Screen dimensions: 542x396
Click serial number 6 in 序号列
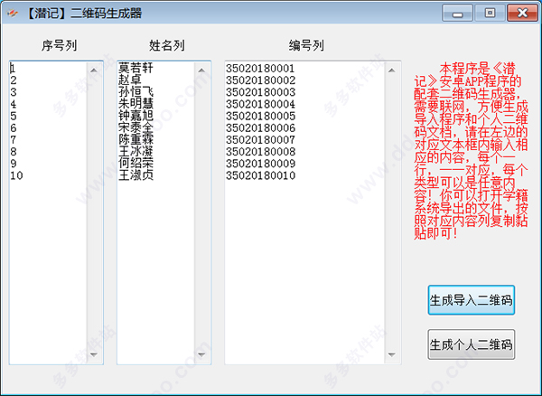[x=14, y=128]
